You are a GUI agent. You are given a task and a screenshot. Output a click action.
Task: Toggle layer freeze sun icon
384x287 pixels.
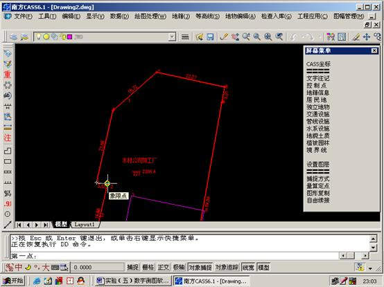click(x=46, y=37)
